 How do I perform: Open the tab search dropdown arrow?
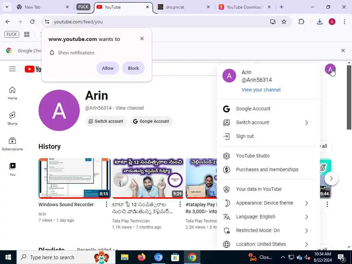[x=7, y=7]
